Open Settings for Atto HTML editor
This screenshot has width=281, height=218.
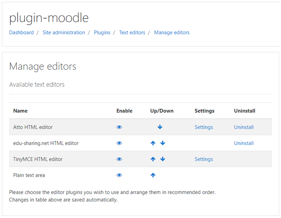[x=204, y=127]
